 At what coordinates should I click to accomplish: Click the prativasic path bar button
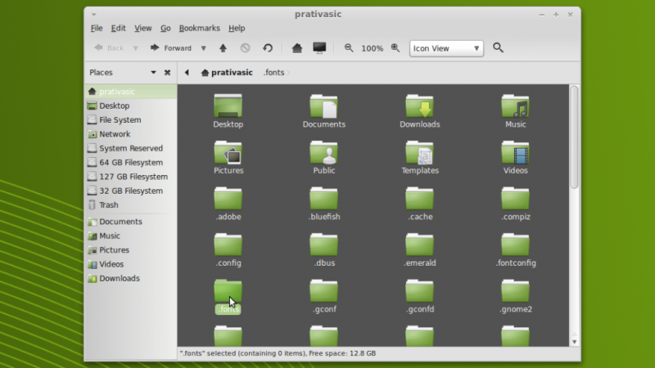[x=227, y=72]
